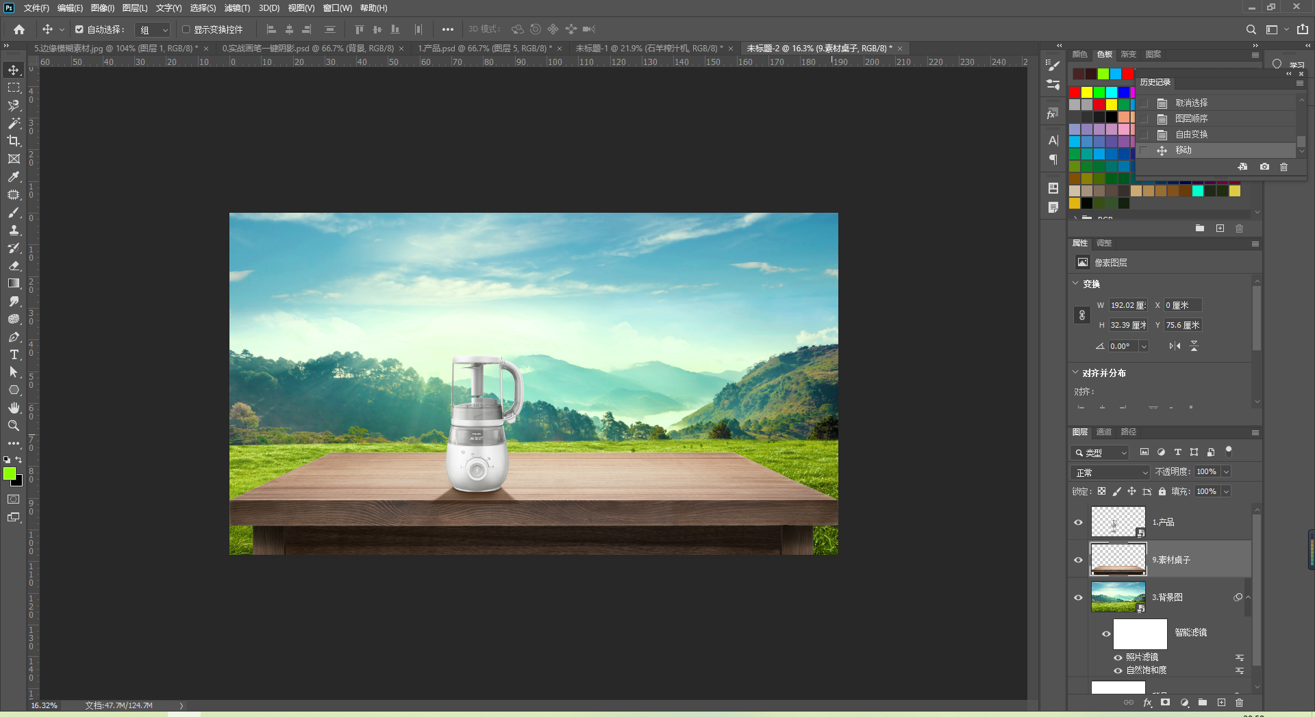Flip horizontally in the Properties panel

pyautogui.click(x=1175, y=346)
